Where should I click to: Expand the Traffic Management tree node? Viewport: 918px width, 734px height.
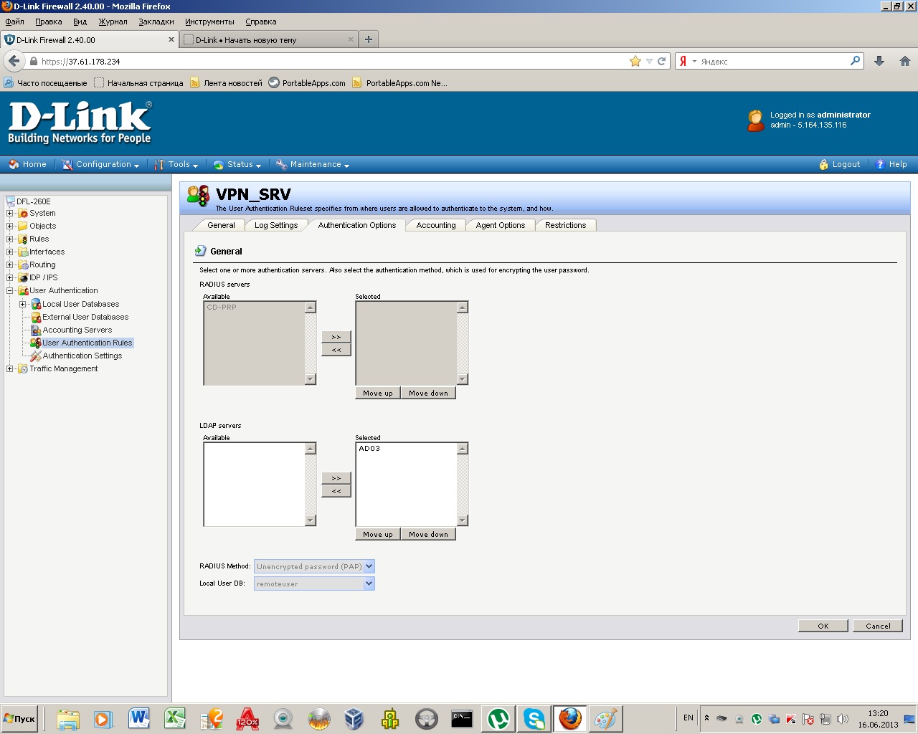point(10,369)
